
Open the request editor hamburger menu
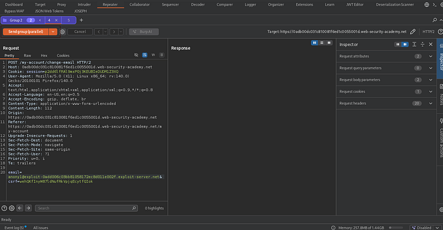[x=161, y=55]
